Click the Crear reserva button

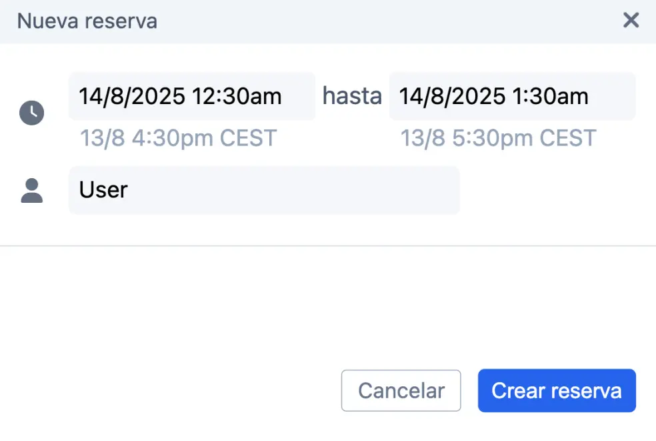point(557,391)
